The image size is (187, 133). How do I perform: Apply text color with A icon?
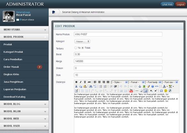[164, 86]
